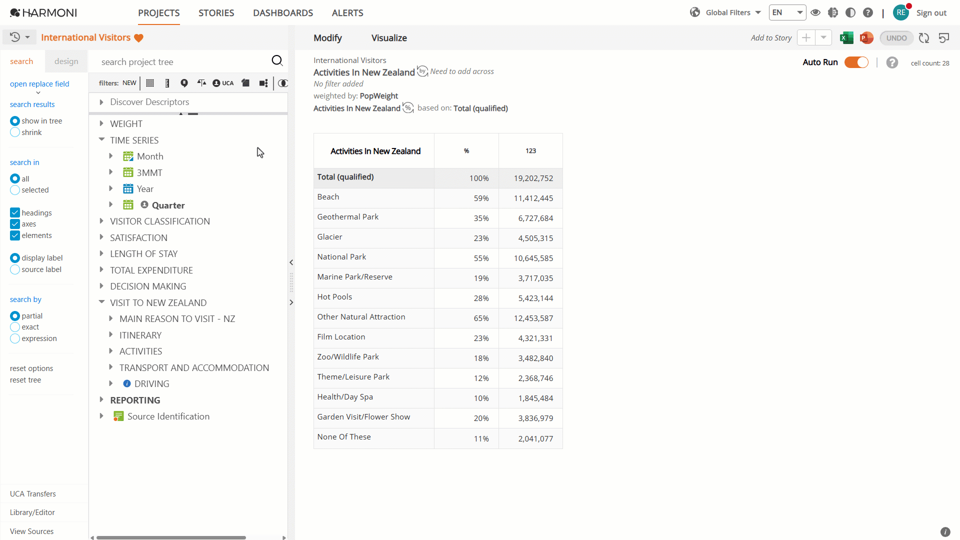This screenshot has height=540, width=960.
Task: Click the 'by' icon next to title
Action: [422, 71]
